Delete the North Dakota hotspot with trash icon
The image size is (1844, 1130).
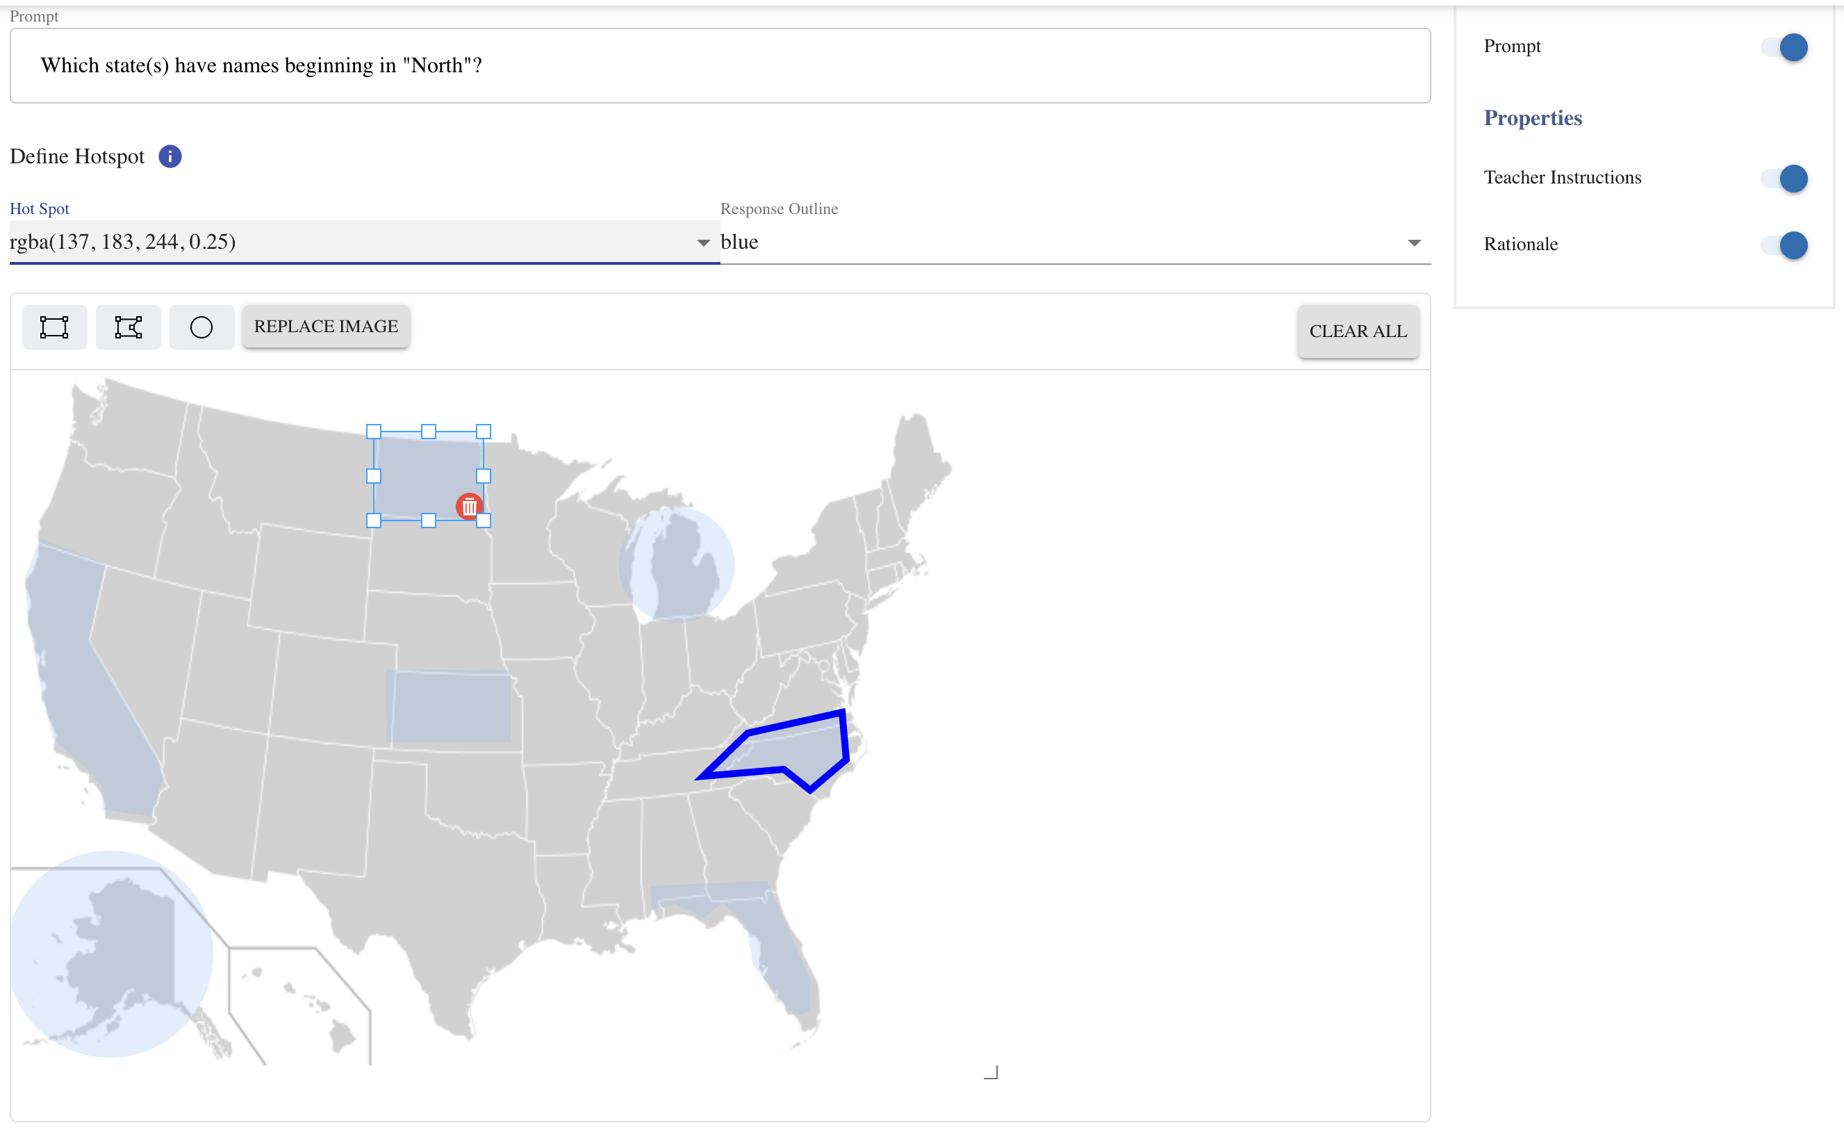(x=469, y=507)
